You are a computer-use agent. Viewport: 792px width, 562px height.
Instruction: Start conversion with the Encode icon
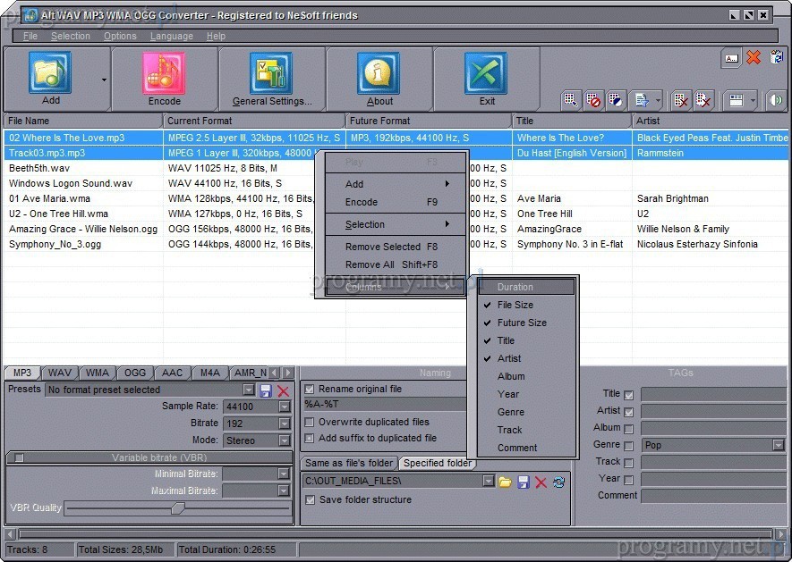[164, 74]
